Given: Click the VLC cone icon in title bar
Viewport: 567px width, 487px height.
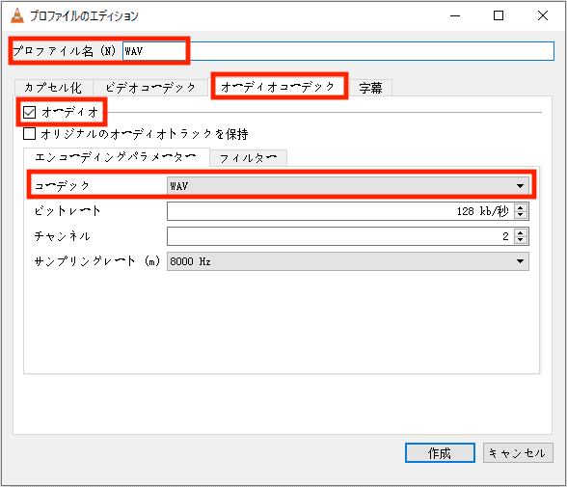Looking at the screenshot, I should click(17, 15).
